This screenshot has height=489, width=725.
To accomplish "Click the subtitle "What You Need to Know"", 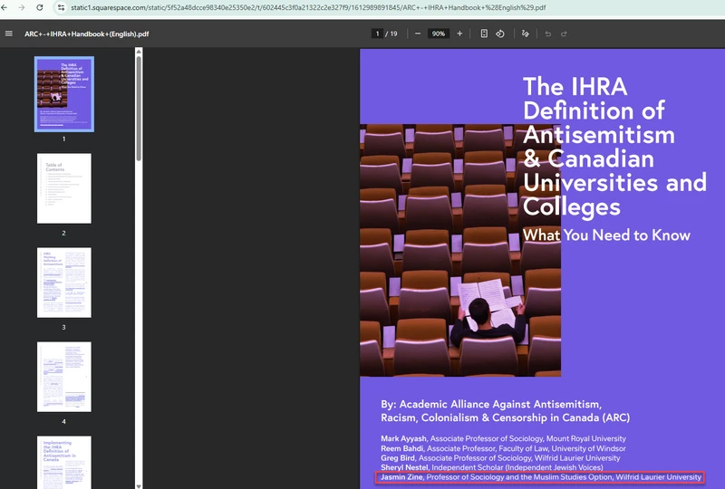I will [606, 235].
